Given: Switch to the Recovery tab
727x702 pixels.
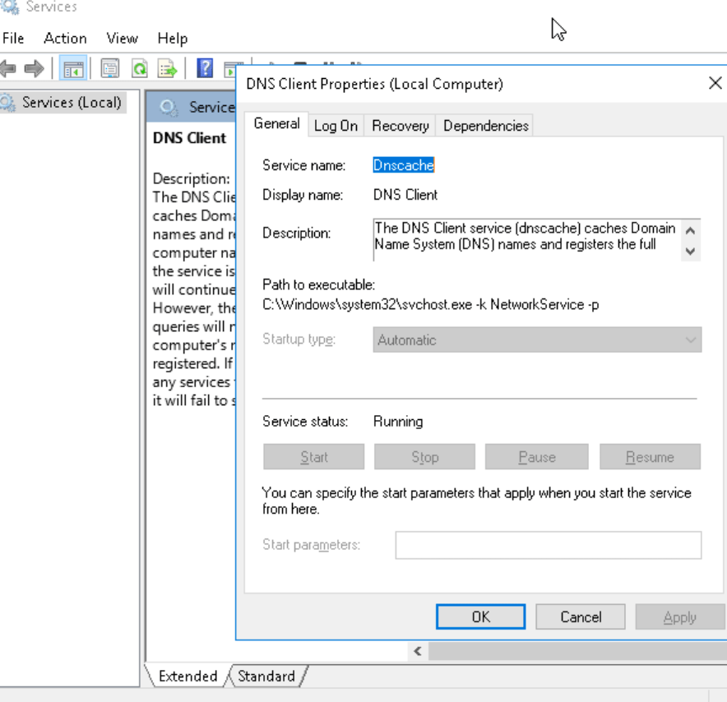Looking at the screenshot, I should point(399,125).
